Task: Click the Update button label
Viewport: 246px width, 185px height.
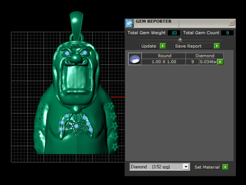Action: click(149, 46)
